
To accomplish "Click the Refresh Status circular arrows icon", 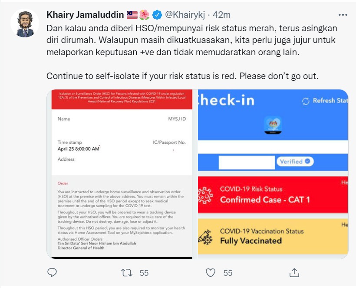I will 306,101.
